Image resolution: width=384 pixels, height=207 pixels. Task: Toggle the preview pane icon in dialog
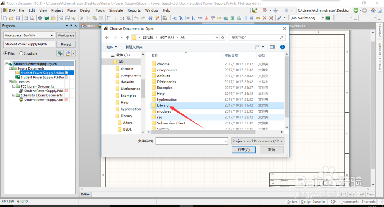272,47
